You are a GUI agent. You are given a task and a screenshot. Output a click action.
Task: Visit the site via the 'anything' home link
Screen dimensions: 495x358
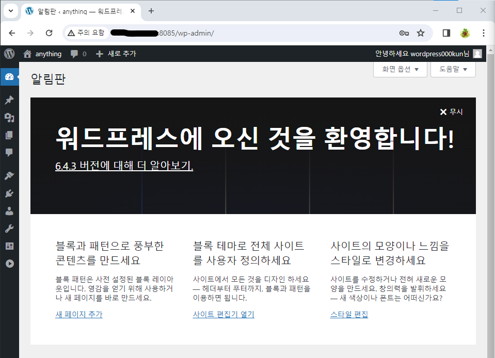click(x=42, y=54)
